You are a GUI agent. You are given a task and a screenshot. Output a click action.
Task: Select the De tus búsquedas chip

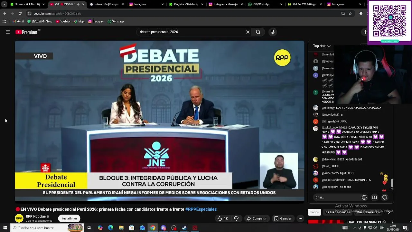click(337, 212)
